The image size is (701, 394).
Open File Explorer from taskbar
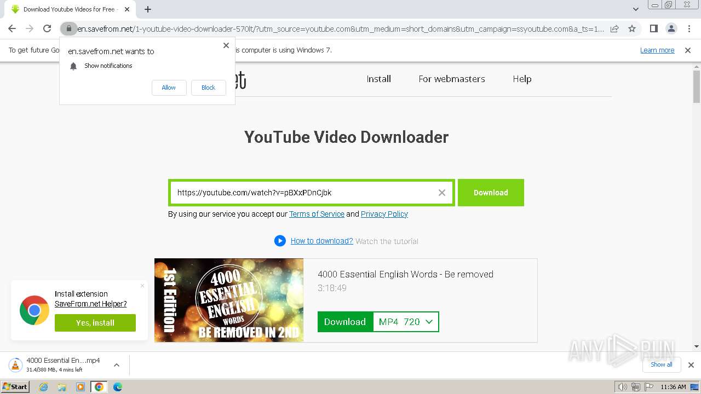pyautogui.click(x=62, y=387)
